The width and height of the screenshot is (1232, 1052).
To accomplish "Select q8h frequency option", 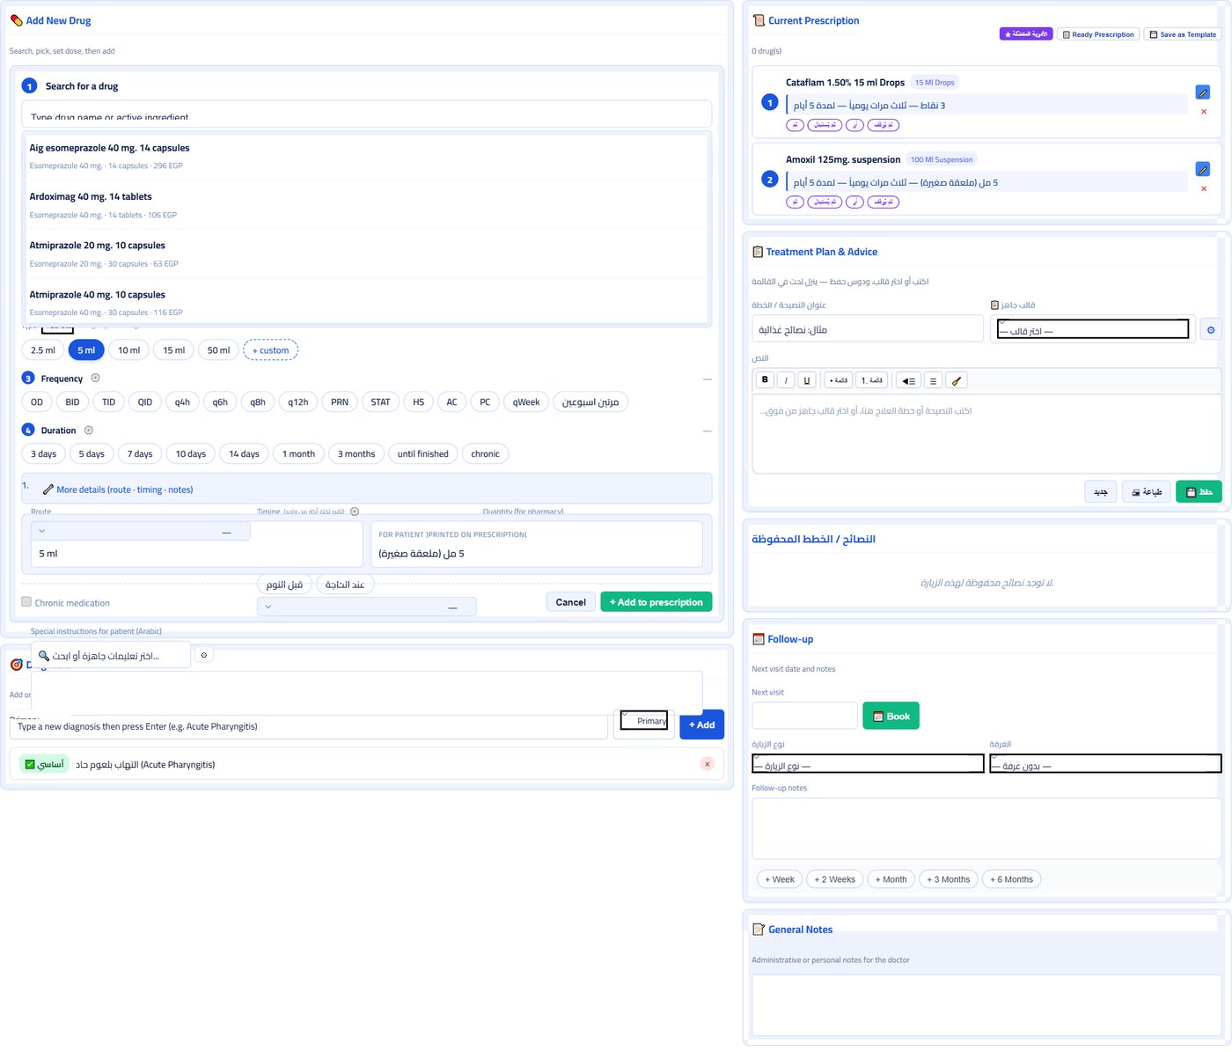I will 258,402.
